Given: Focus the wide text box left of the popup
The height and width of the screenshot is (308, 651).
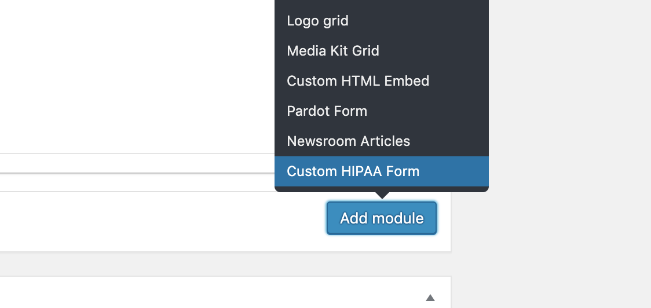Looking at the screenshot, I should (x=137, y=163).
